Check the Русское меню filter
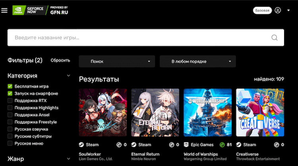This screenshot has height=166, width=298. pyautogui.click(x=10, y=143)
